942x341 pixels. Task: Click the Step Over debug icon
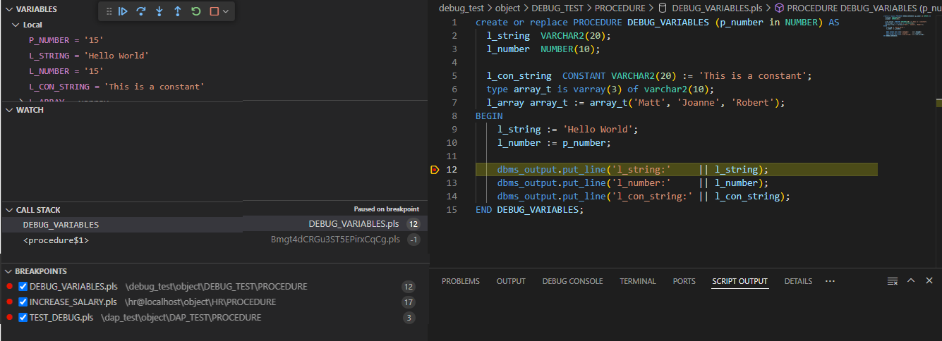click(141, 11)
